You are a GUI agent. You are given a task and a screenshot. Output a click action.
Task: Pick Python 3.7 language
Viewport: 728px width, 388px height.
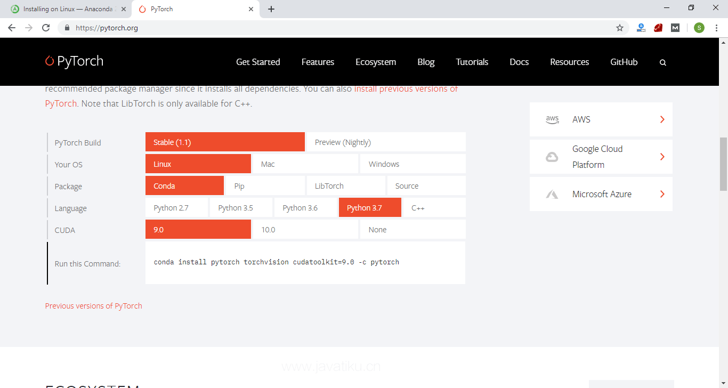pyautogui.click(x=370, y=207)
